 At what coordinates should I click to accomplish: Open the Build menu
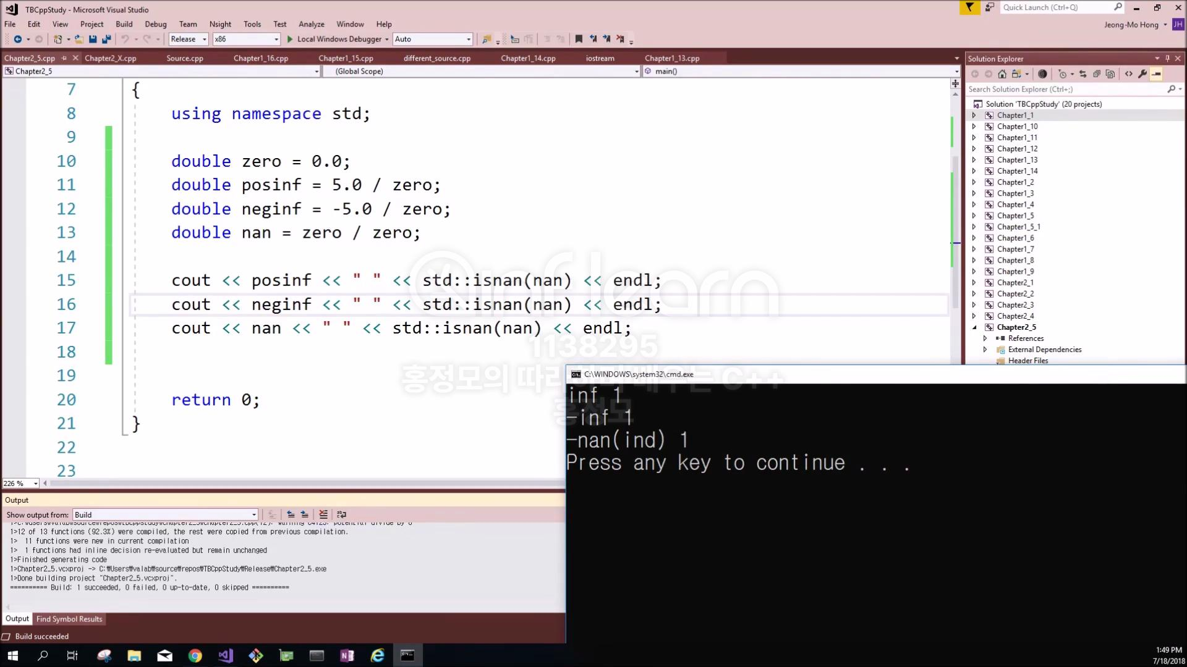(124, 24)
